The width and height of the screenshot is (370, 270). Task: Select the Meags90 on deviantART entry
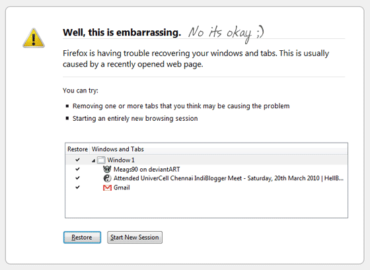coord(147,169)
